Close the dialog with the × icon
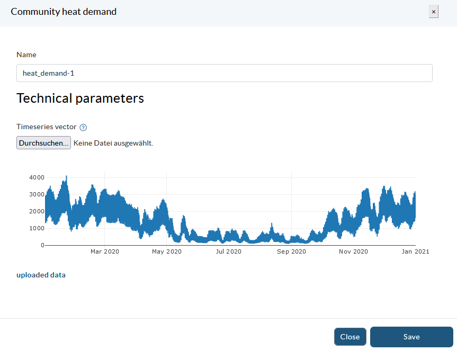457x351 pixels. pos(433,12)
